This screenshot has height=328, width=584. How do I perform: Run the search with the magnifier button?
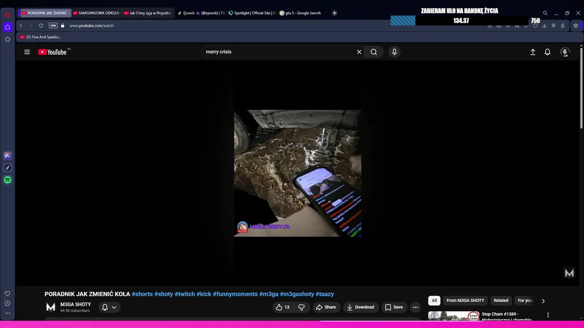(x=374, y=52)
